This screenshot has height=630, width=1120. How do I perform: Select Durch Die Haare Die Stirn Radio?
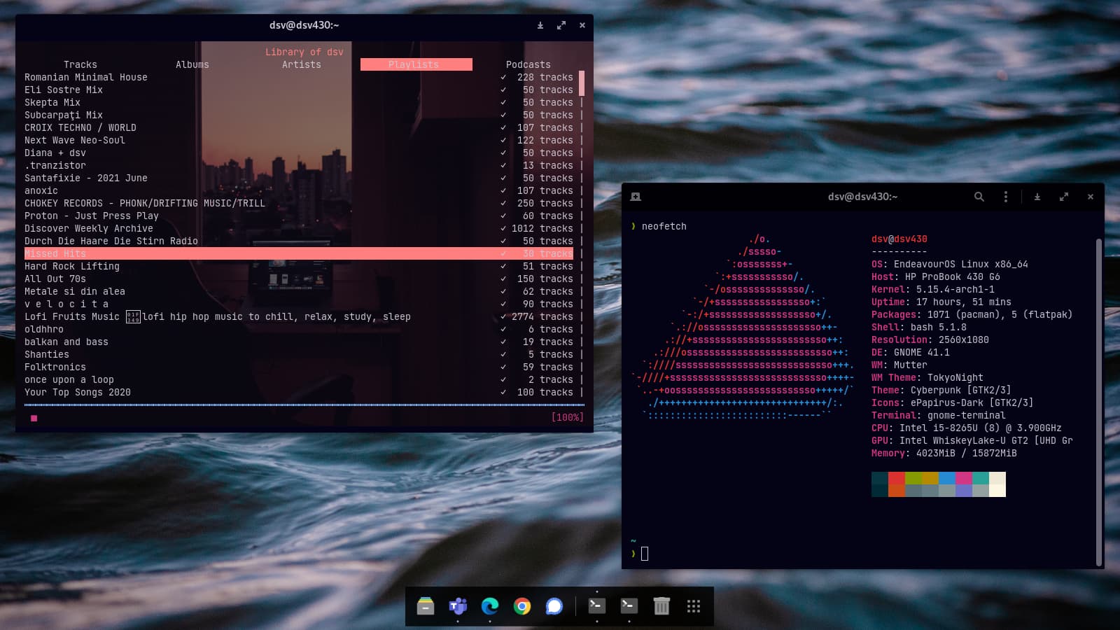point(299,241)
